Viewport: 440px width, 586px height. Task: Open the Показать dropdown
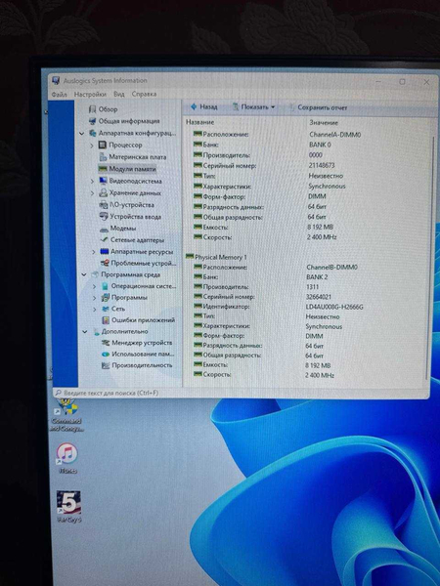(253, 106)
